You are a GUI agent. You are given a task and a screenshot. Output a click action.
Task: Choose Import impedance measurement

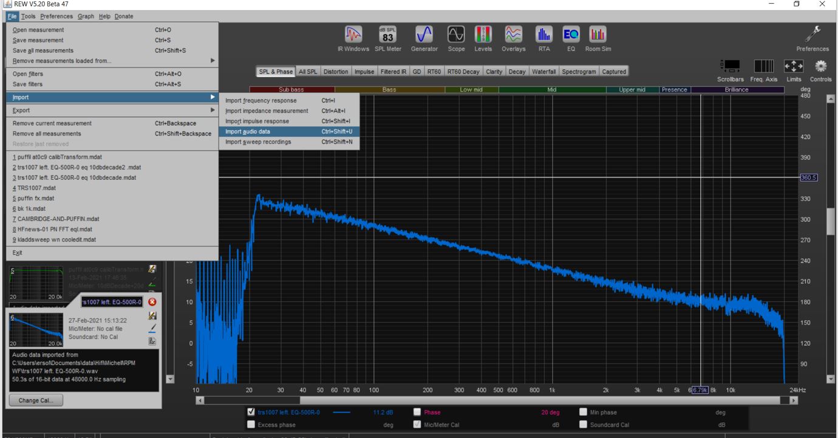coord(289,111)
